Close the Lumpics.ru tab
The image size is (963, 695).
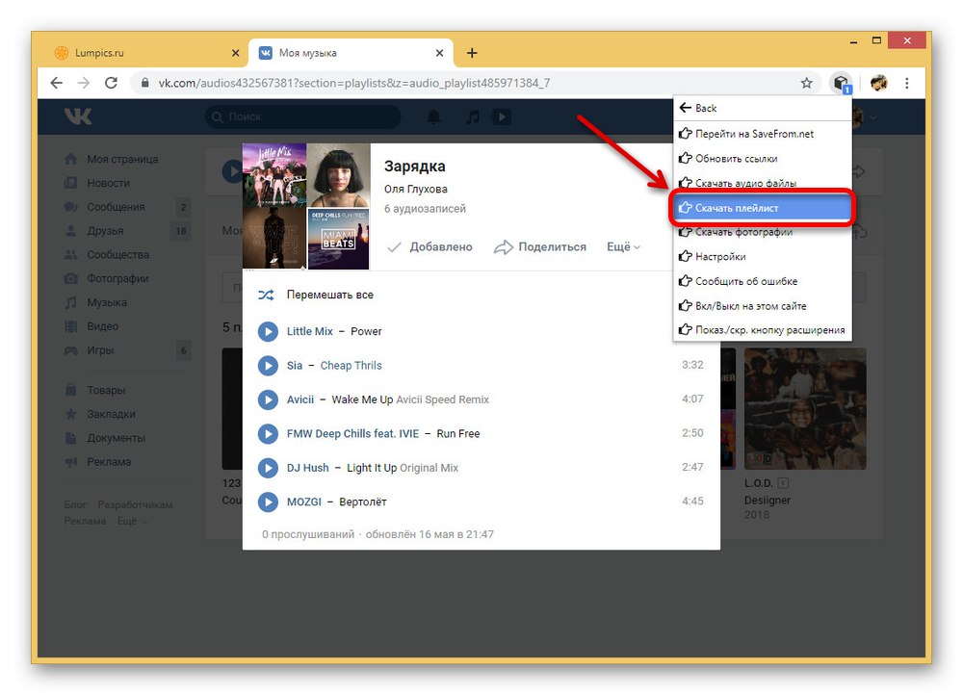coord(235,53)
